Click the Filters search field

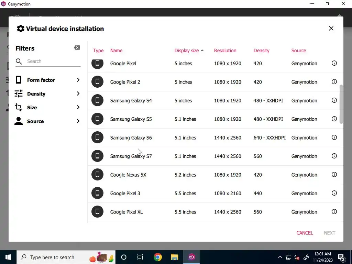[x=48, y=61]
